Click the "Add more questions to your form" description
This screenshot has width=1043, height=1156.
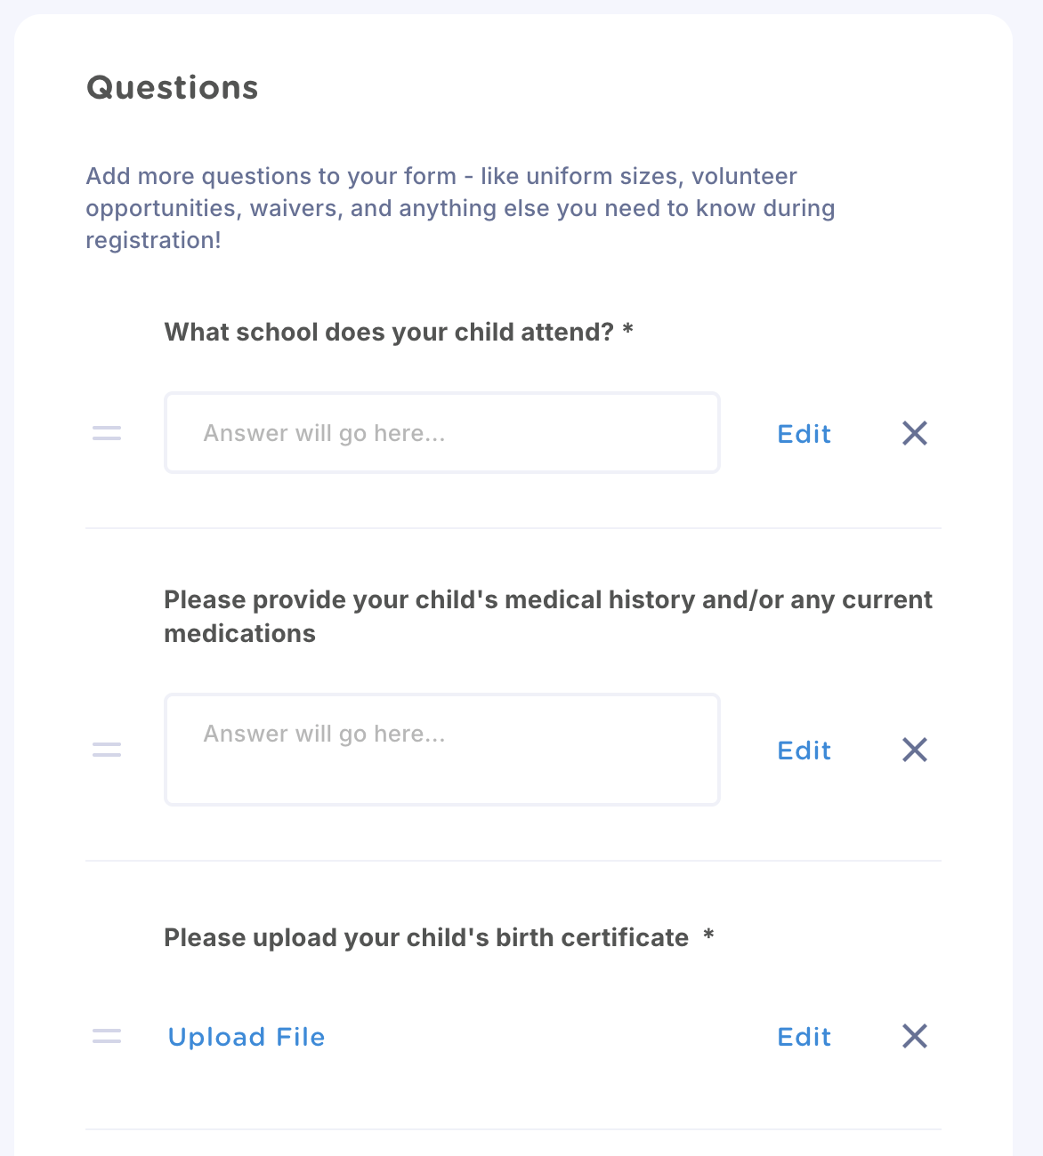(460, 208)
